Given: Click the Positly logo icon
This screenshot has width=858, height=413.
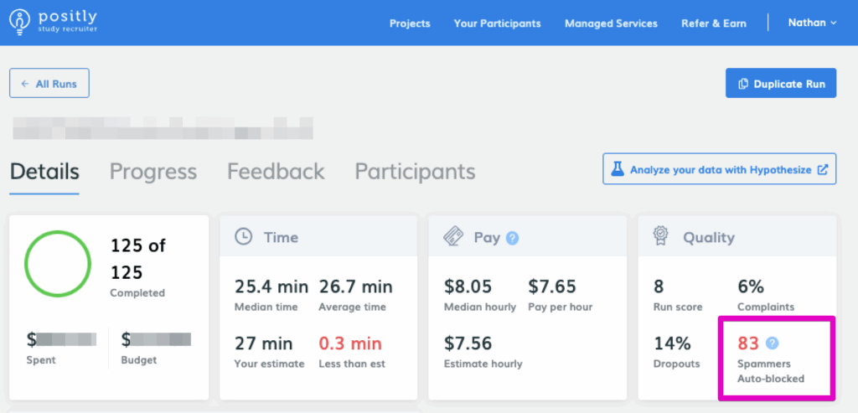Looking at the screenshot, I should (x=20, y=23).
